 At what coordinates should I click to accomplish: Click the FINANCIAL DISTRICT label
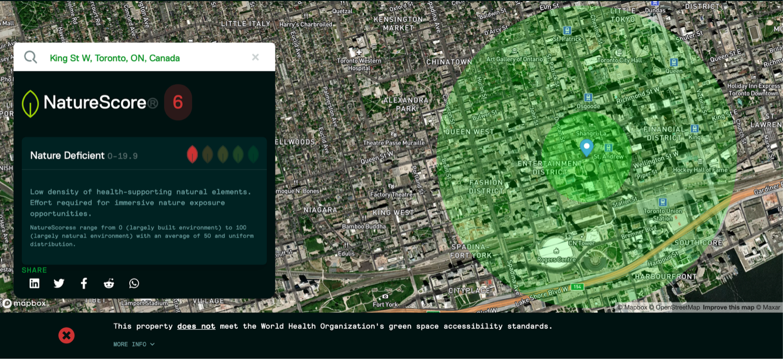[664, 133]
